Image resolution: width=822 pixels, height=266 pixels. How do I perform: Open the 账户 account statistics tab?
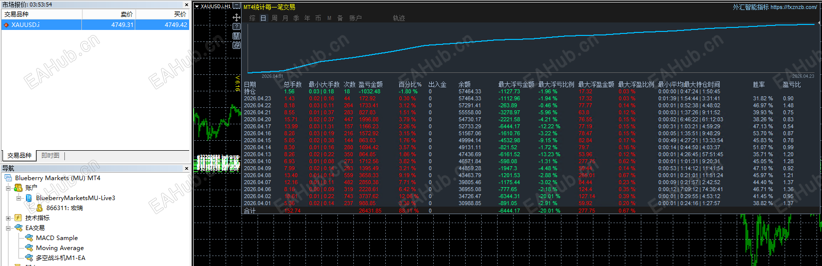[x=355, y=18]
